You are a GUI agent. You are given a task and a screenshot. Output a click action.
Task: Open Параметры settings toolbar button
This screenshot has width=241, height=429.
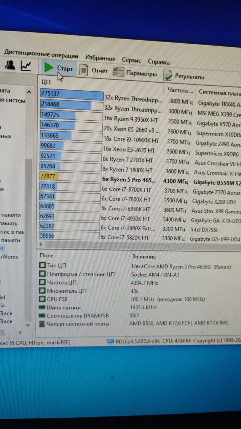[x=135, y=73]
